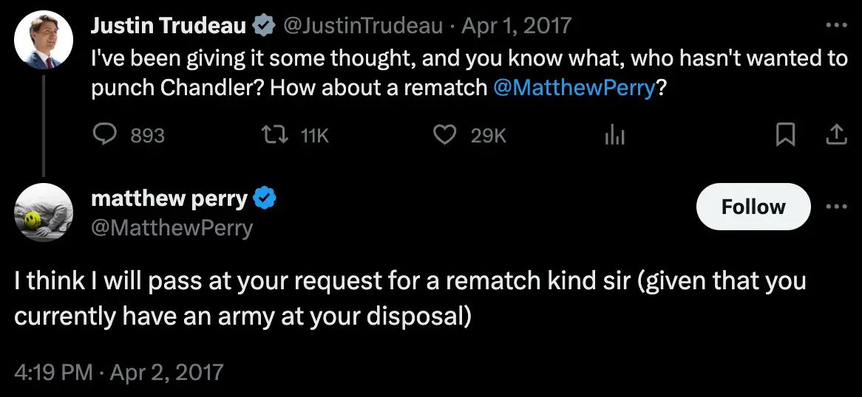The height and width of the screenshot is (397, 862).
Task: Click matthew perry's blue verified badge
Action: click(x=265, y=198)
